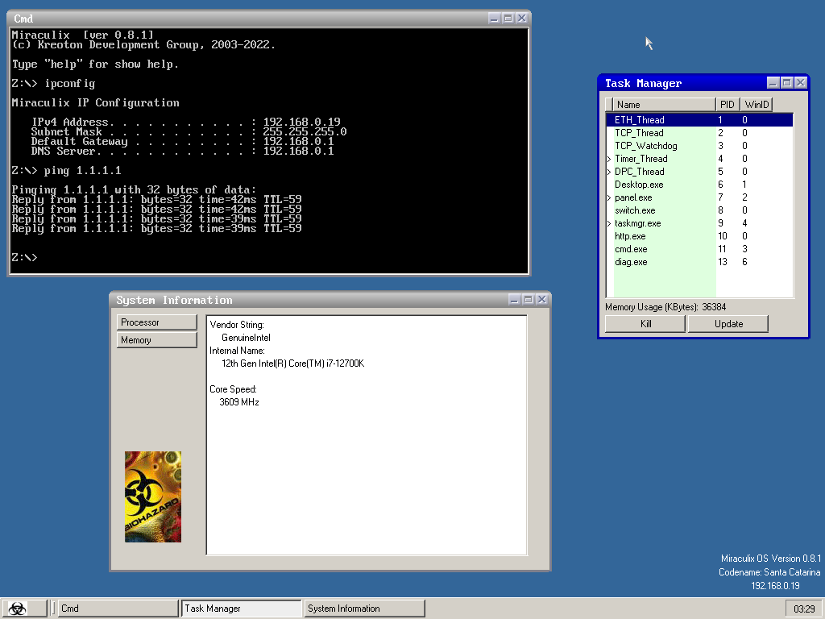Screen dimensions: 825x619
Task: Click the Update button to refresh processes
Action: [x=728, y=324]
